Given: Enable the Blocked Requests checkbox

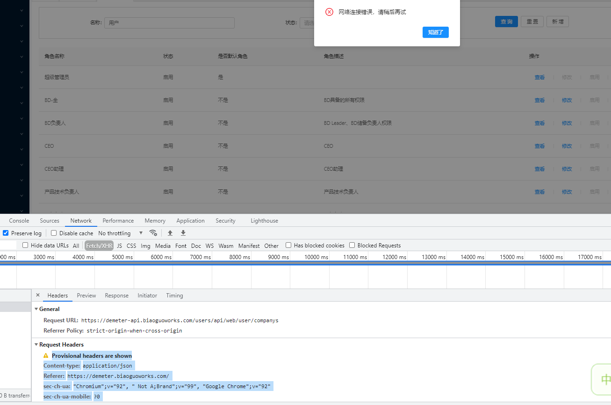Looking at the screenshot, I should coord(352,245).
